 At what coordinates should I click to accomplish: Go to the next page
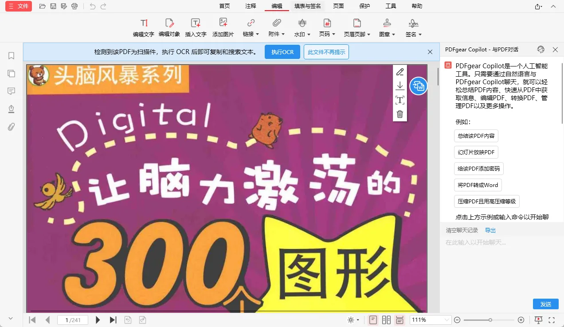click(98, 320)
